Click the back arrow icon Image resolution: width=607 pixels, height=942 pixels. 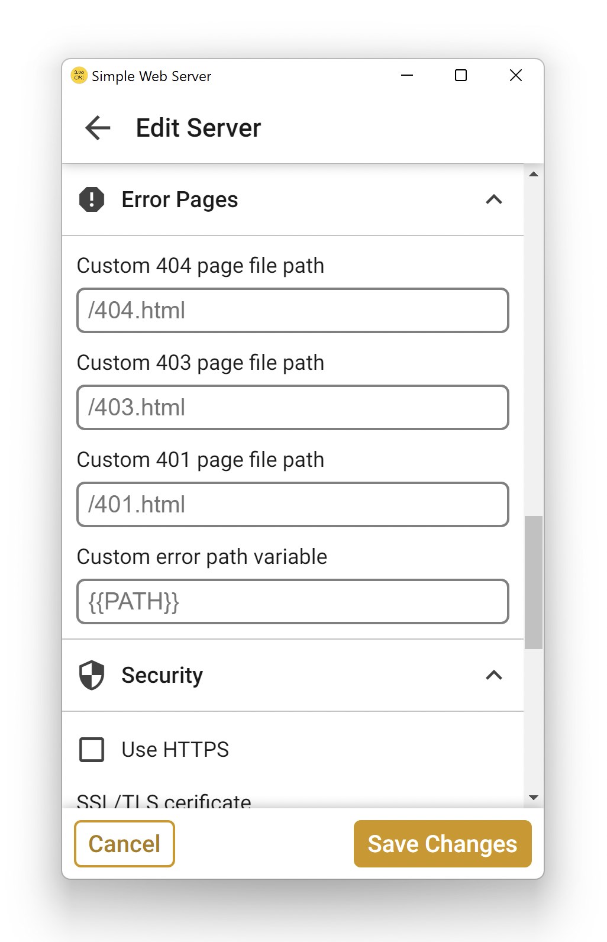98,128
